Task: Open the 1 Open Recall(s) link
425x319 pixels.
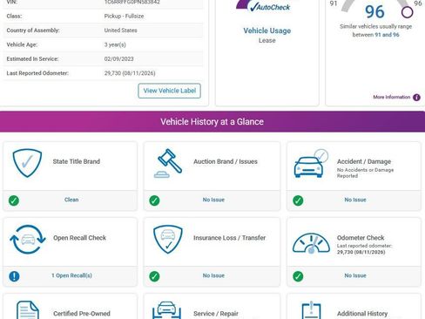Action: [71, 275]
